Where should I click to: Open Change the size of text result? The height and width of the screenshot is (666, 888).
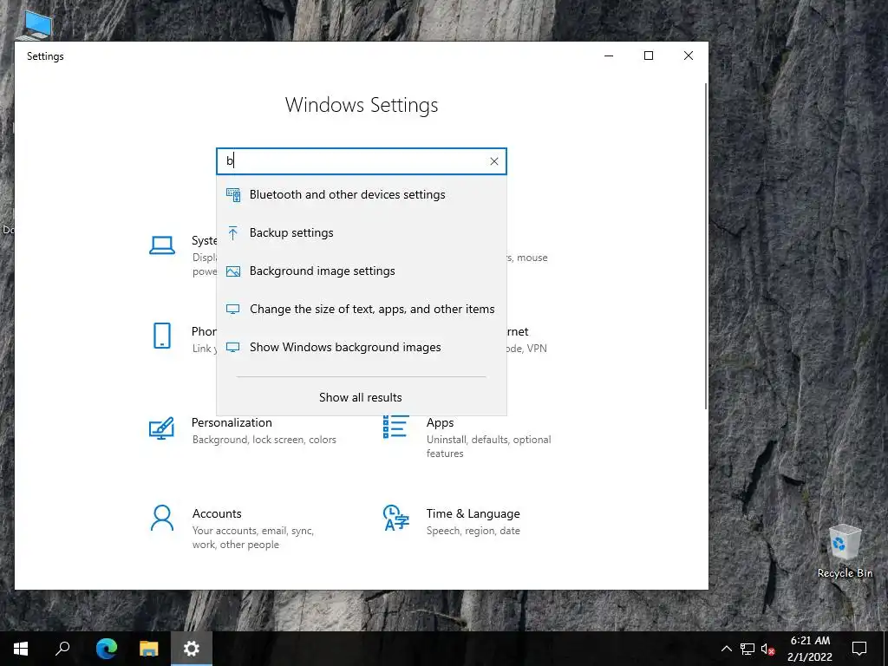[362, 310]
